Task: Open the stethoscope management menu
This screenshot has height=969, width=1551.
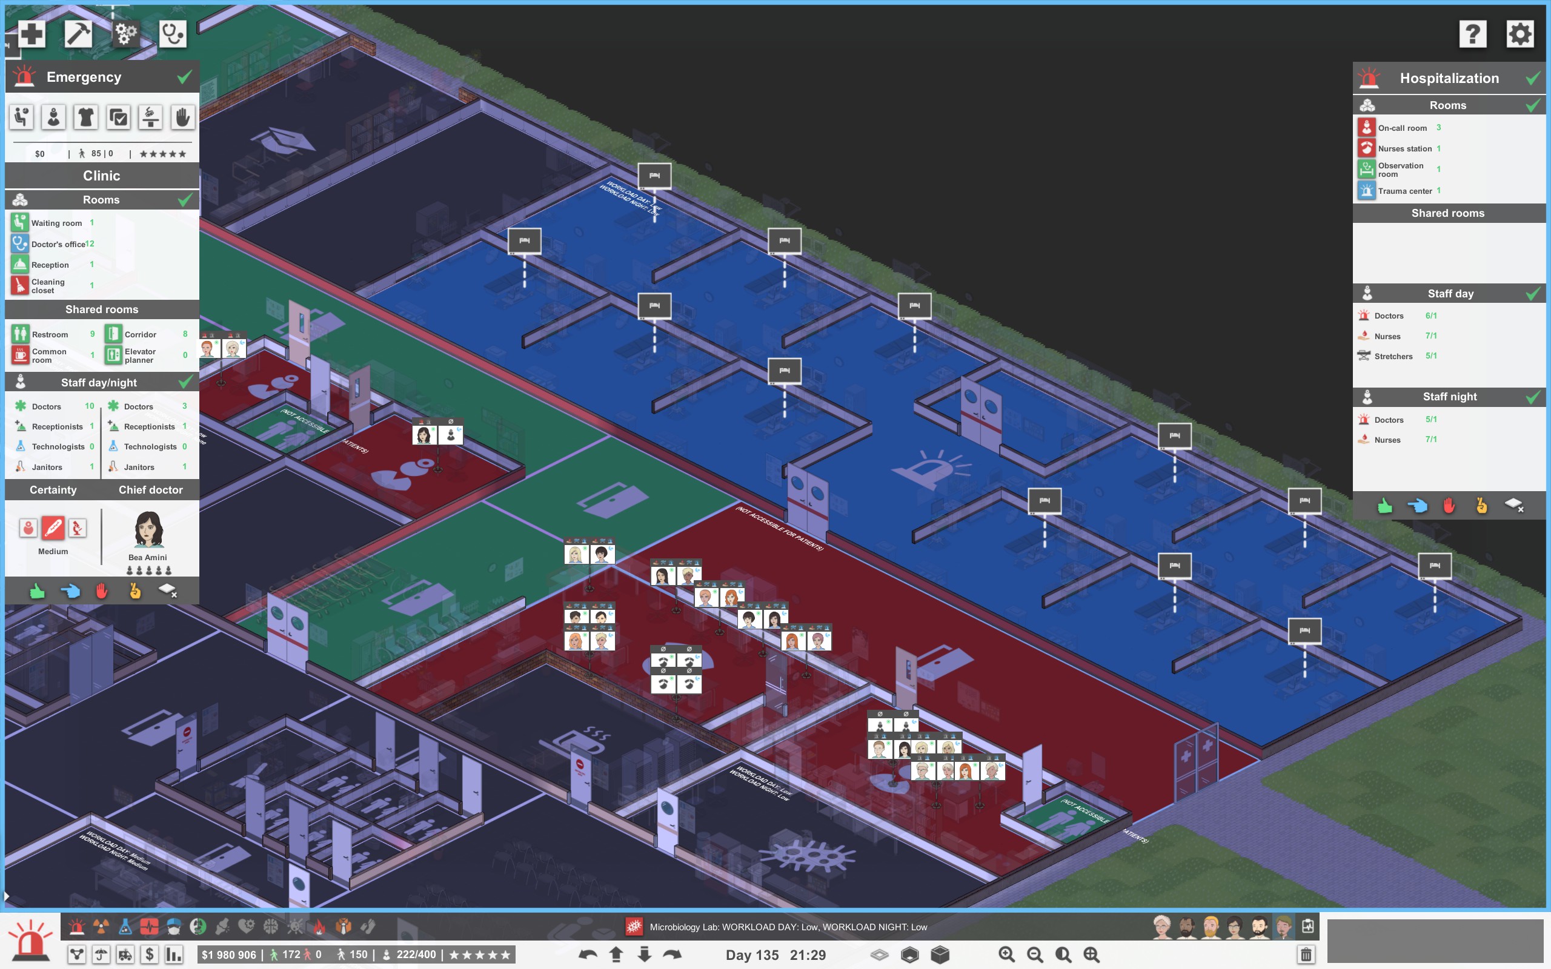Action: coord(173,33)
